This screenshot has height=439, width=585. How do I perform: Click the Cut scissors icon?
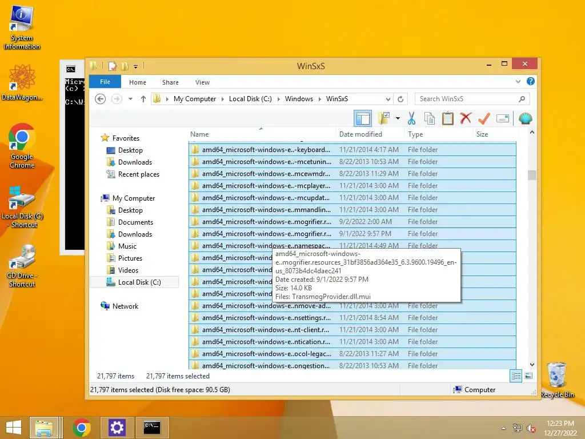(x=411, y=119)
